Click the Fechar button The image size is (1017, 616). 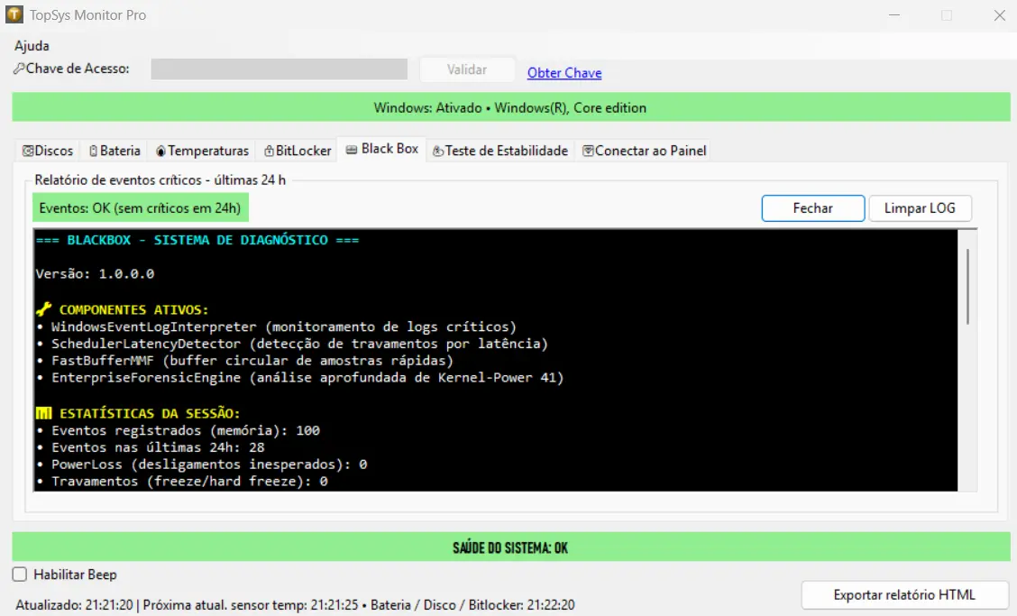point(811,207)
